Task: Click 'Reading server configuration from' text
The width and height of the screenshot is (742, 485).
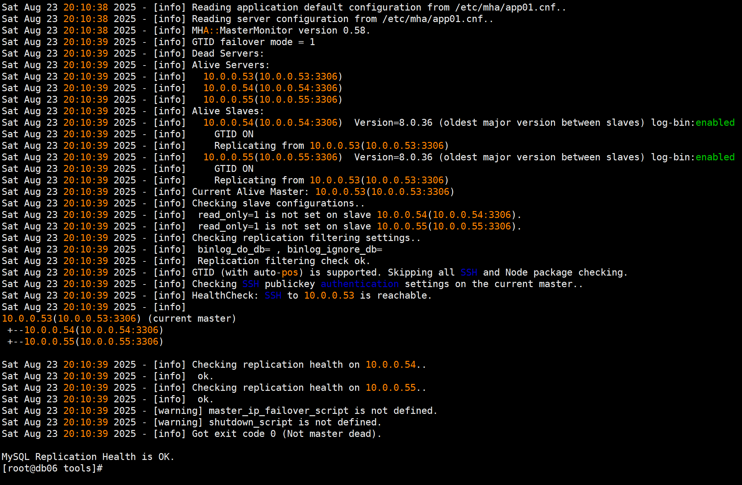Action: [284, 19]
